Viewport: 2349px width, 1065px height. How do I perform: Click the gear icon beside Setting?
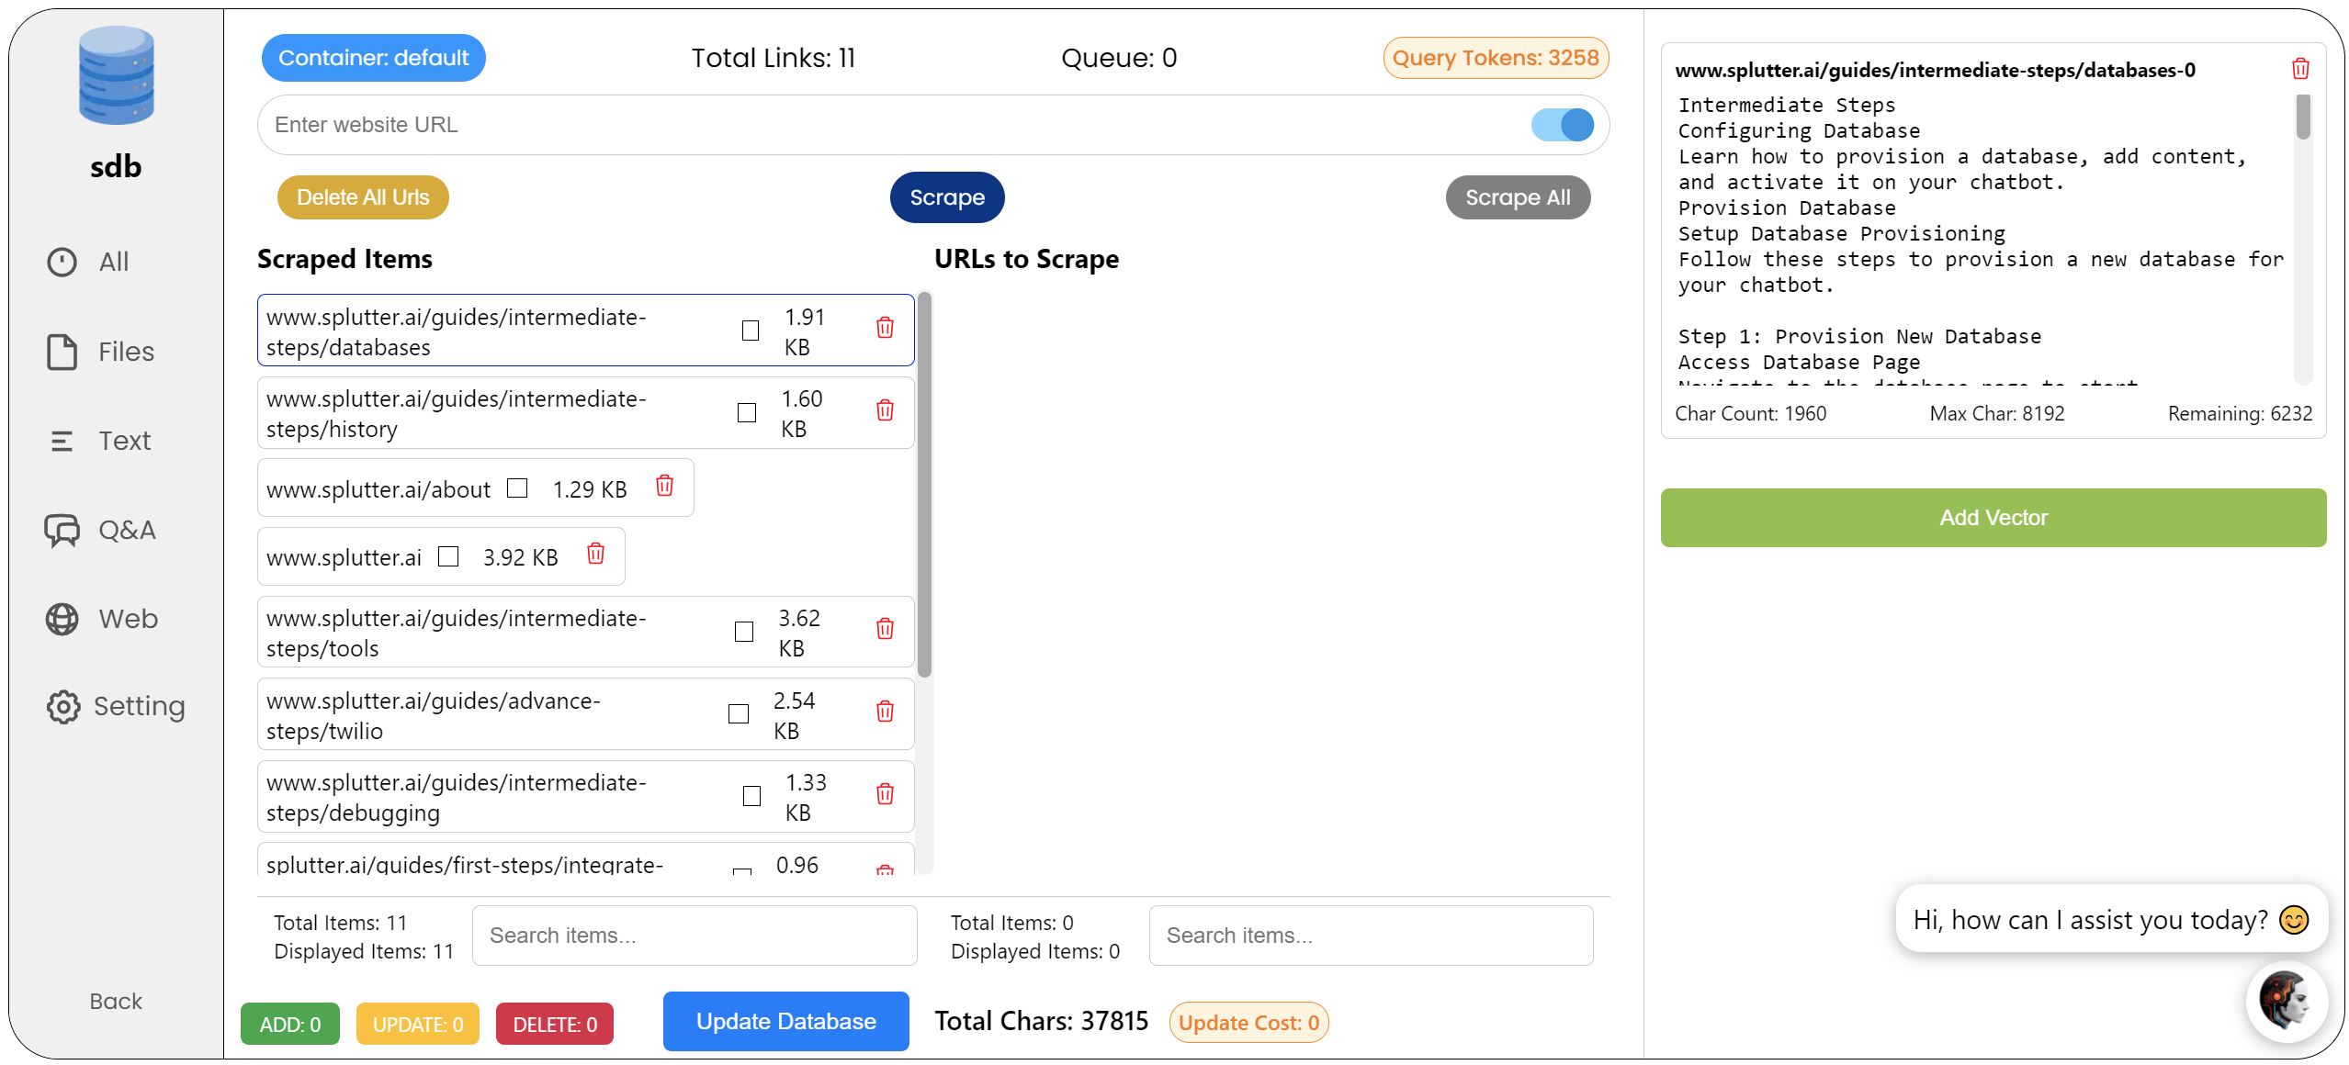click(63, 706)
